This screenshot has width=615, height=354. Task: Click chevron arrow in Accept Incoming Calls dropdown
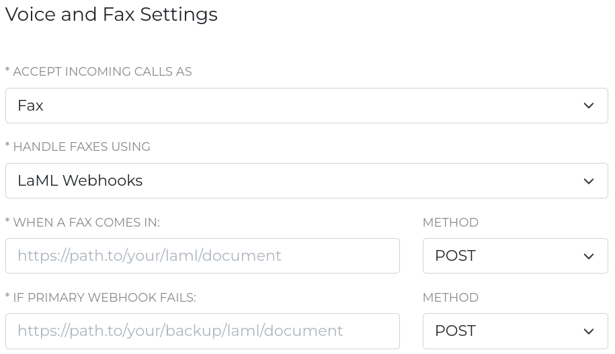click(x=589, y=106)
